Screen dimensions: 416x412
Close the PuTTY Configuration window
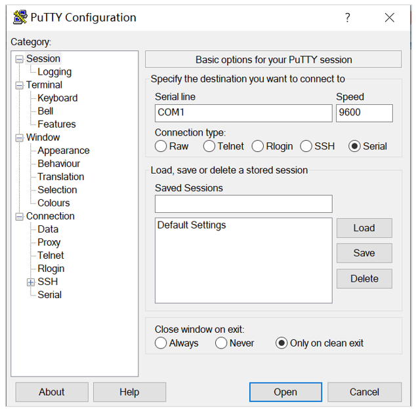click(390, 18)
